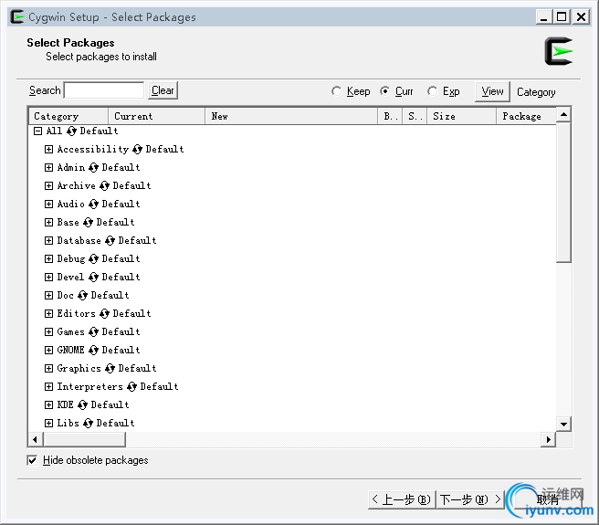Expand the KDE category node
This screenshot has height=525, width=599.
coord(48,405)
